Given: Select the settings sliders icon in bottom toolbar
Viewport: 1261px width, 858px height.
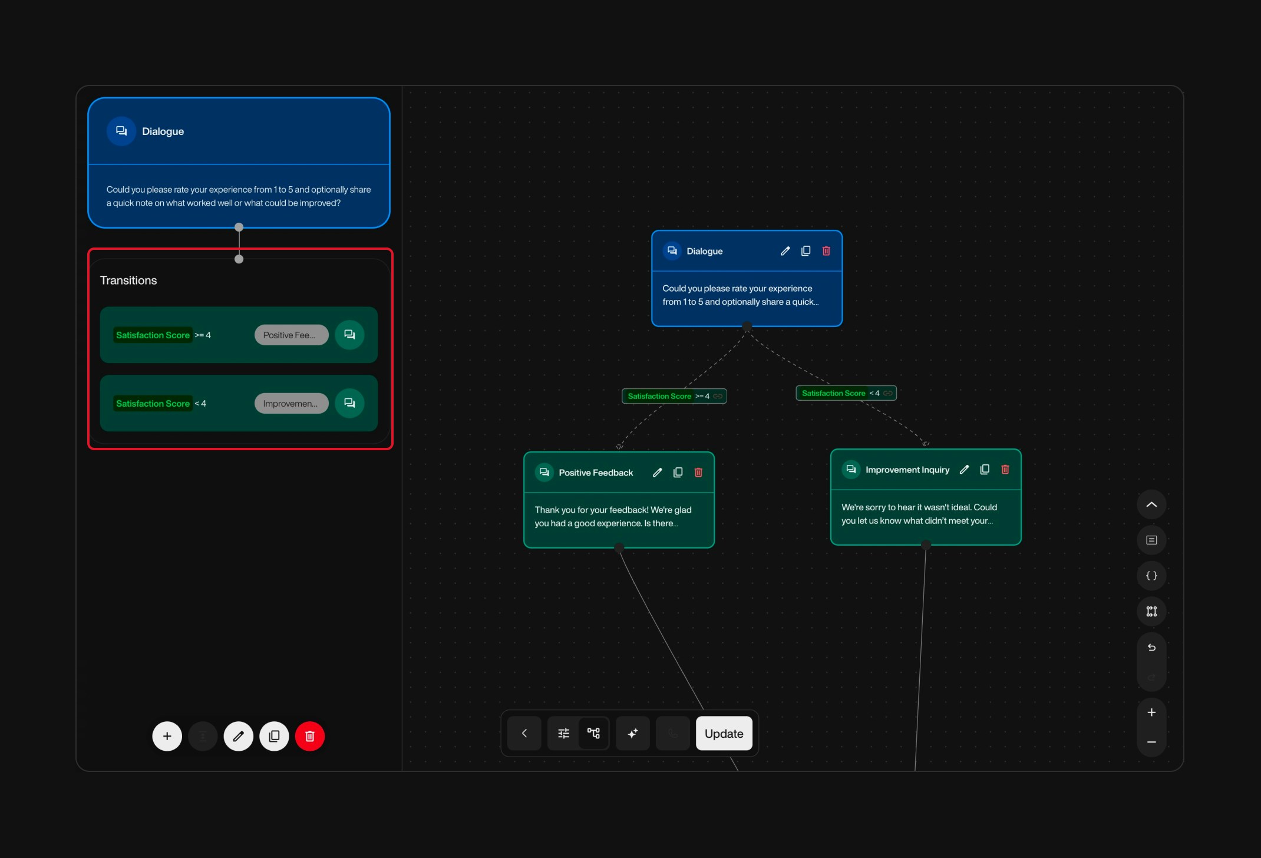Looking at the screenshot, I should (563, 734).
